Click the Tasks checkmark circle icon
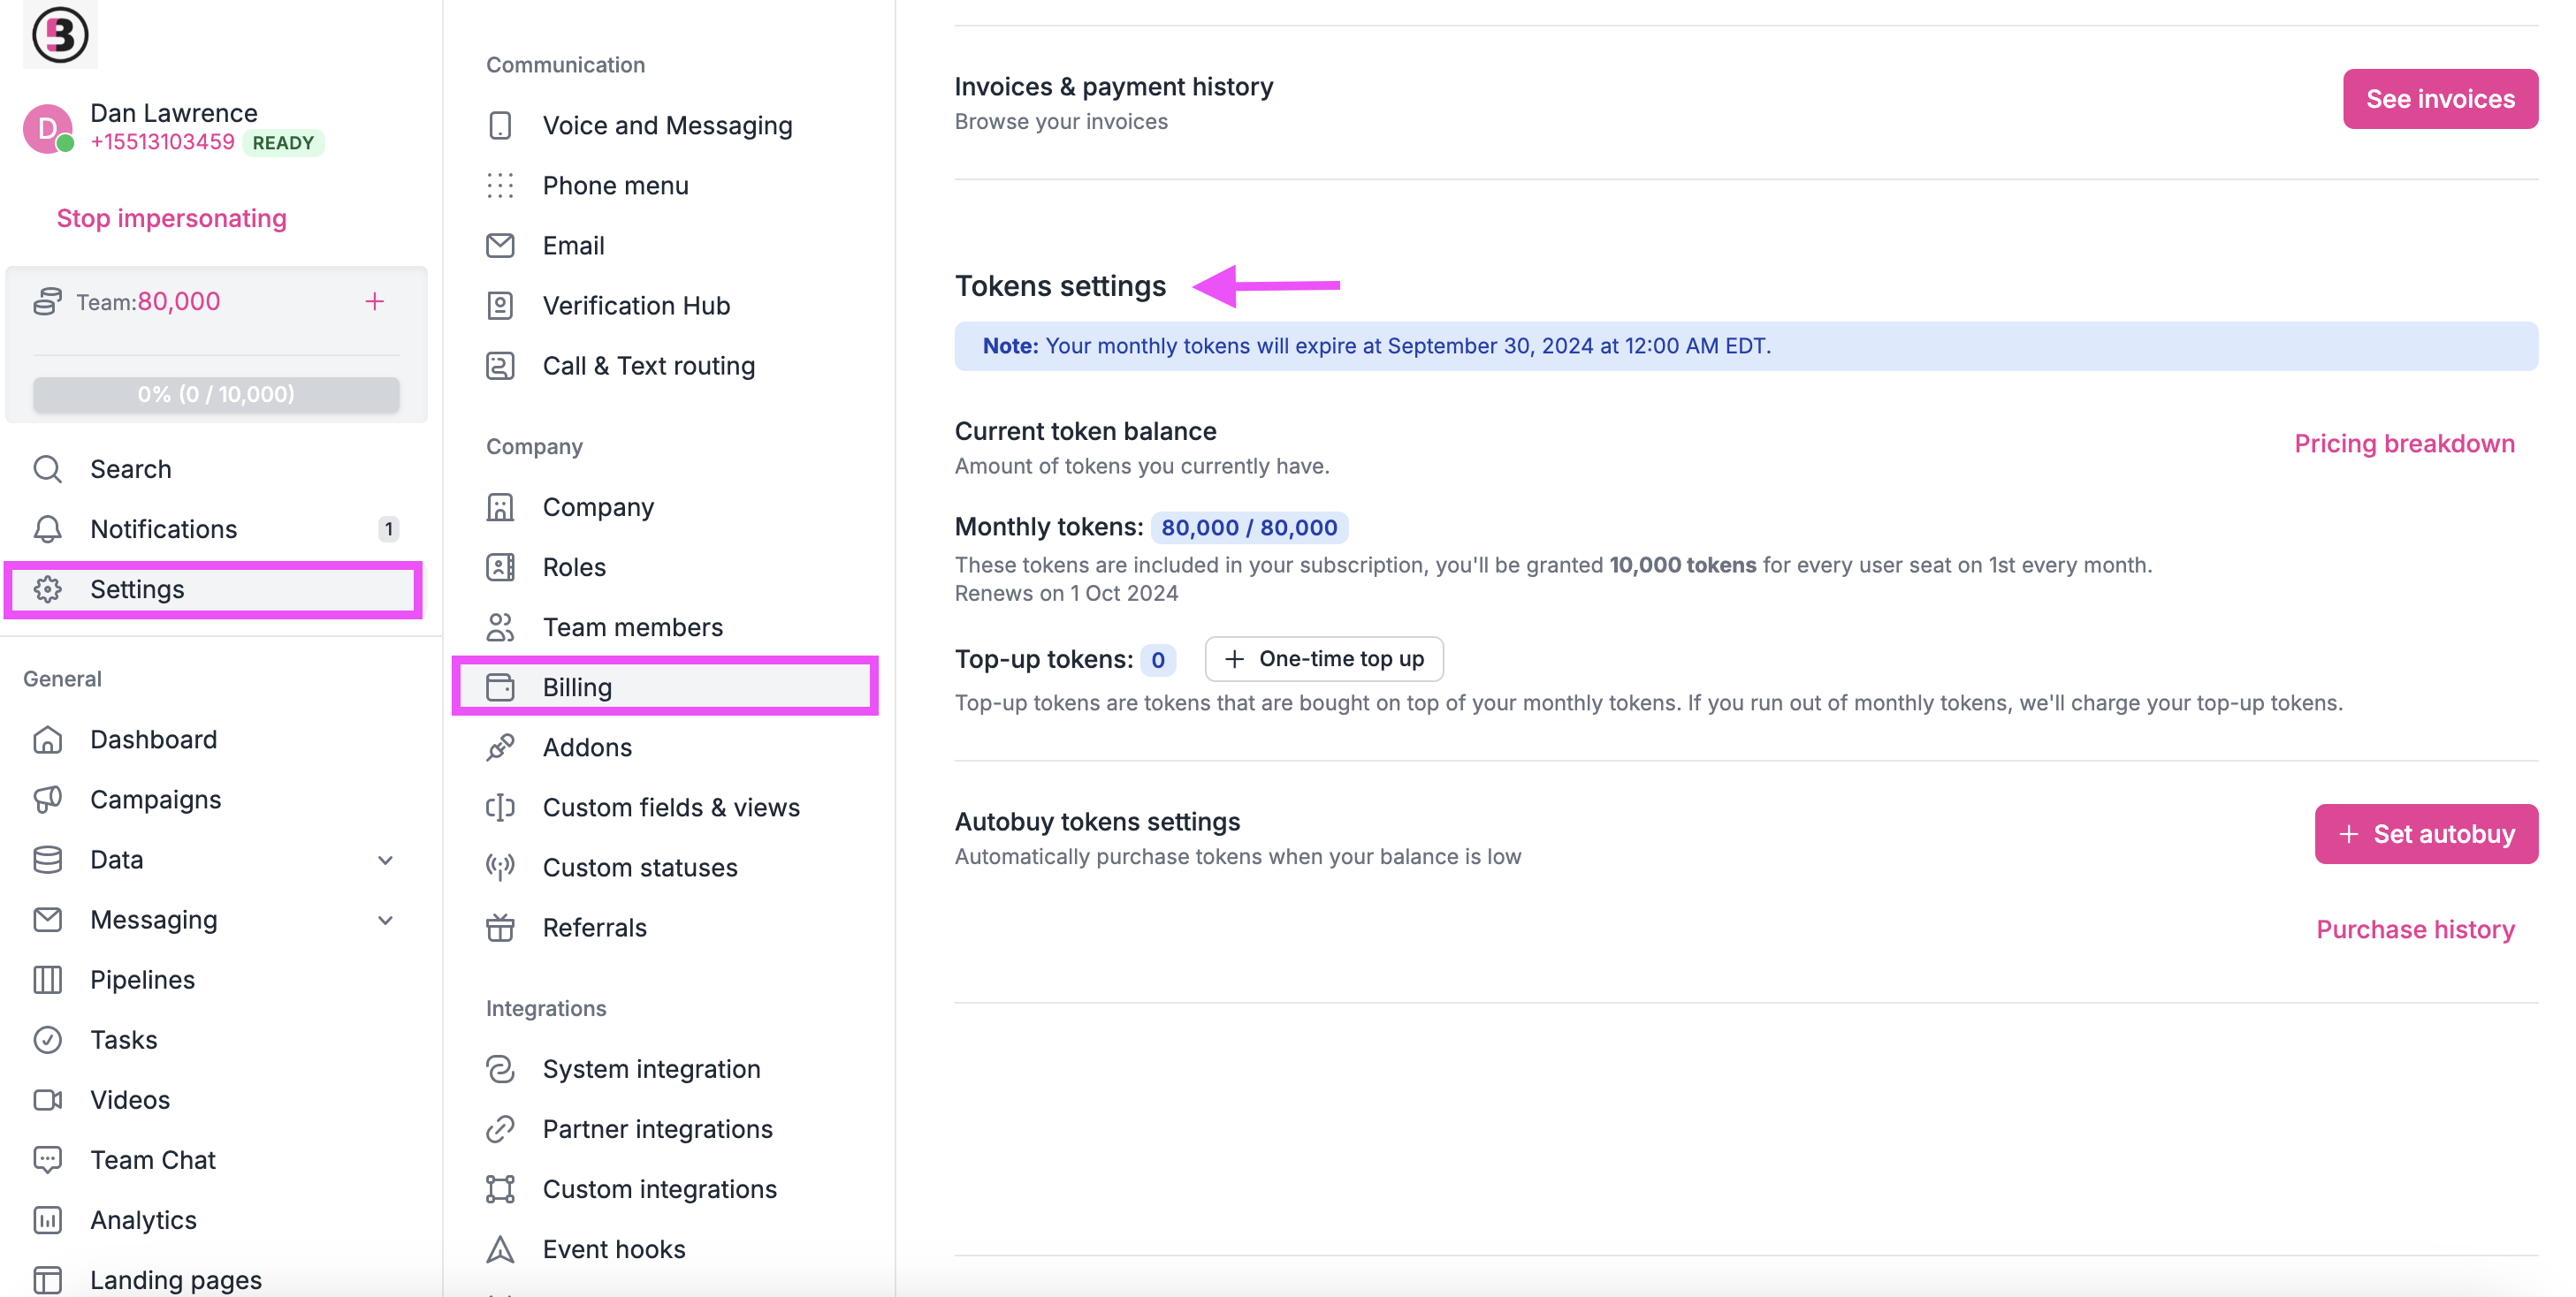 (x=48, y=1039)
